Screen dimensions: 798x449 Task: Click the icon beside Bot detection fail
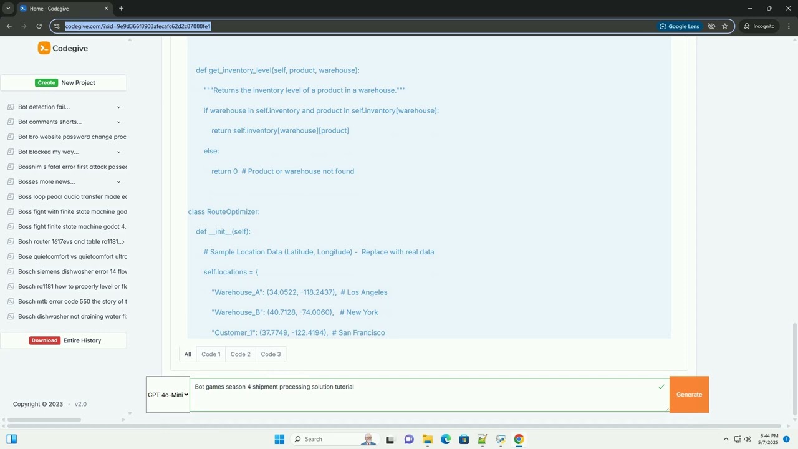coord(11,107)
